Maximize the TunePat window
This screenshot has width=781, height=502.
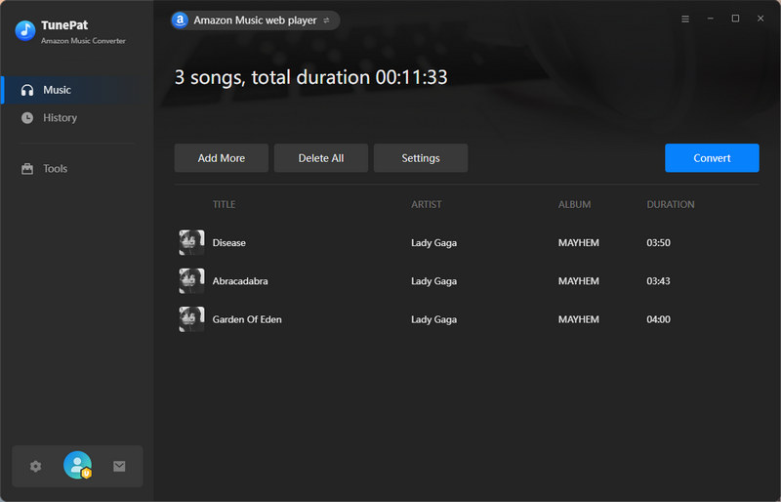coord(735,19)
